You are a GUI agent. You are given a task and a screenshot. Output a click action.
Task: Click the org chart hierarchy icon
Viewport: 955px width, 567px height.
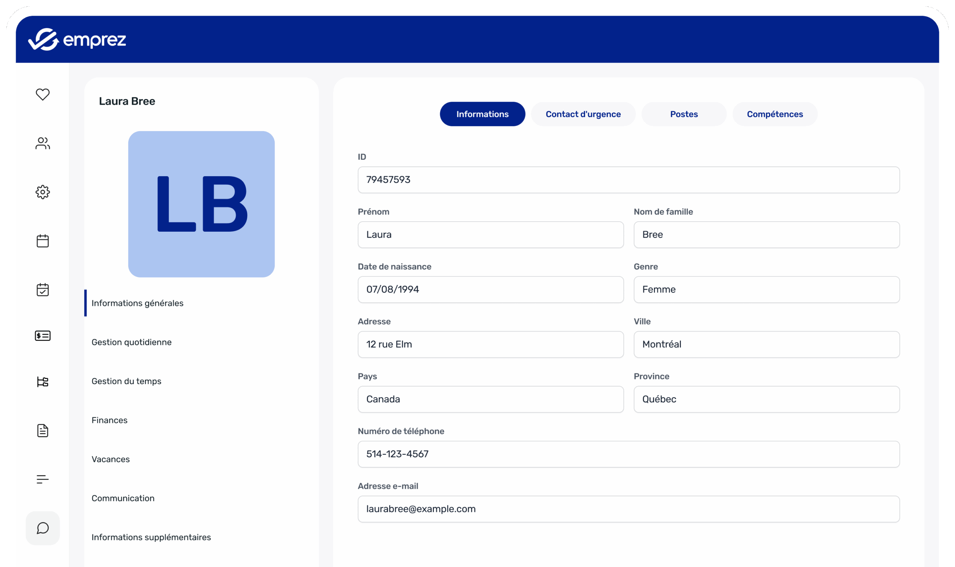click(43, 382)
